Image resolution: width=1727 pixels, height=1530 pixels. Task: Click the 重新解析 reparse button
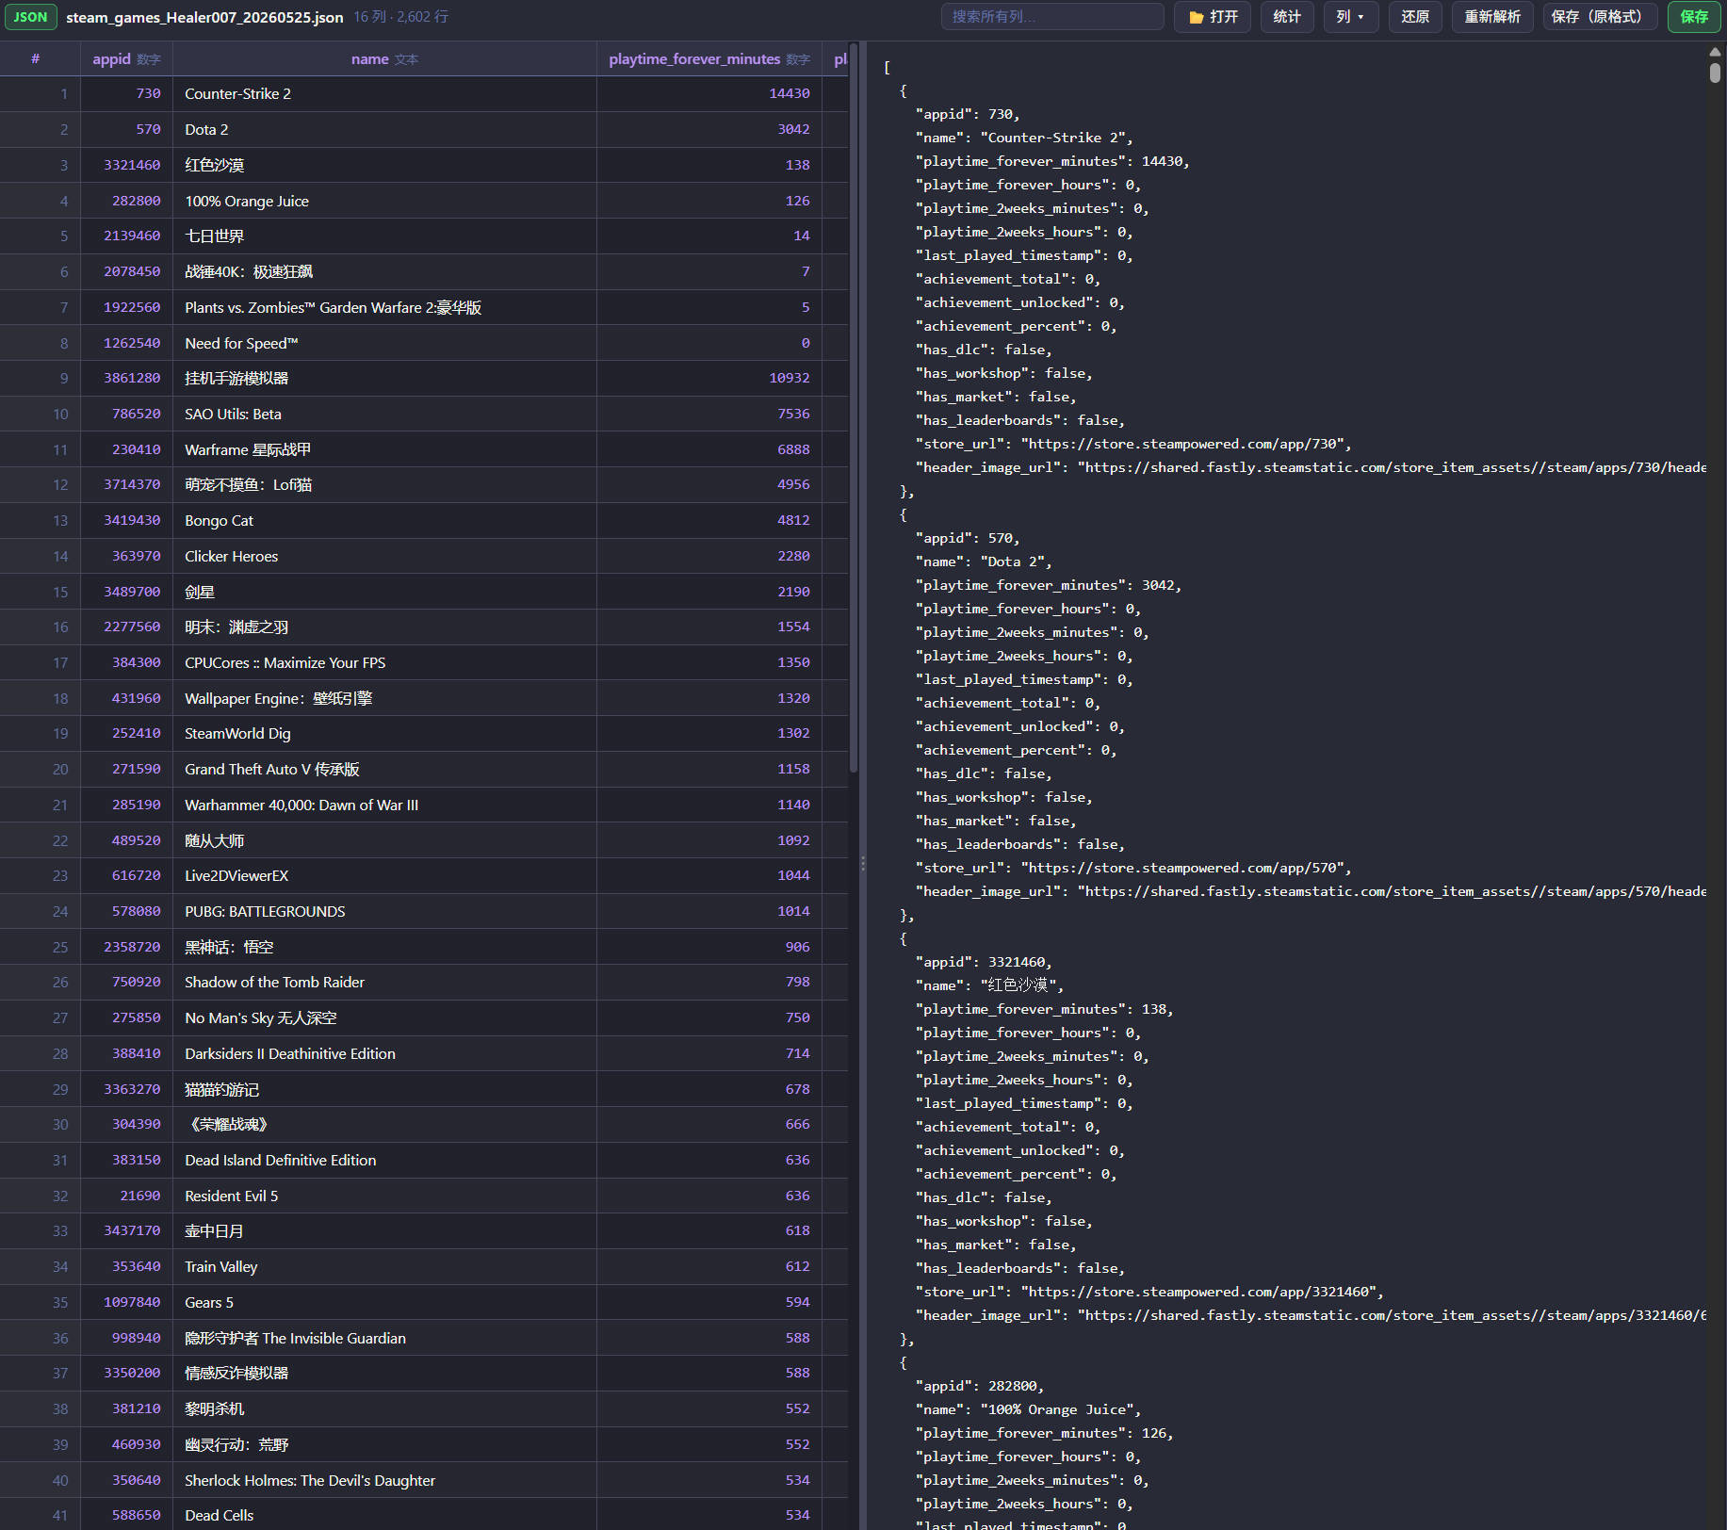1492,17
